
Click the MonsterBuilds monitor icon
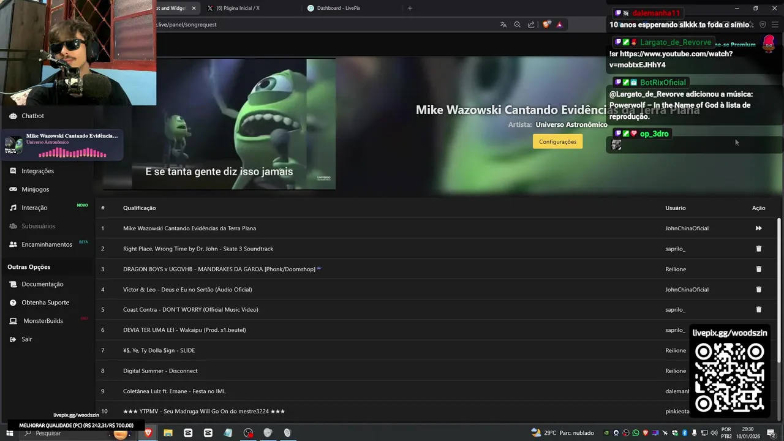click(x=13, y=321)
